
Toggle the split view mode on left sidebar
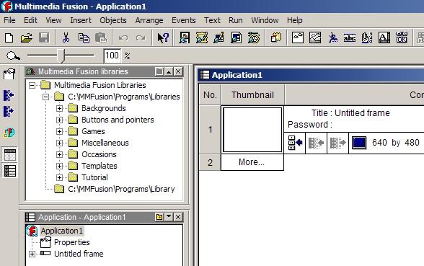[x=10, y=155]
